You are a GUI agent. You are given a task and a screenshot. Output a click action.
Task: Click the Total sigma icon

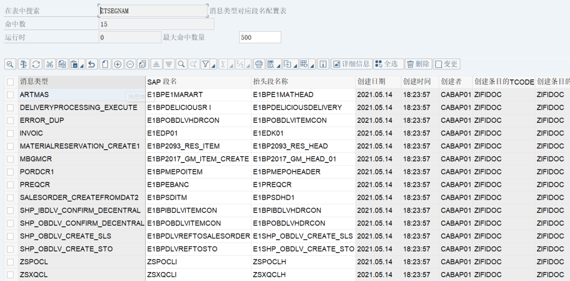[223, 64]
